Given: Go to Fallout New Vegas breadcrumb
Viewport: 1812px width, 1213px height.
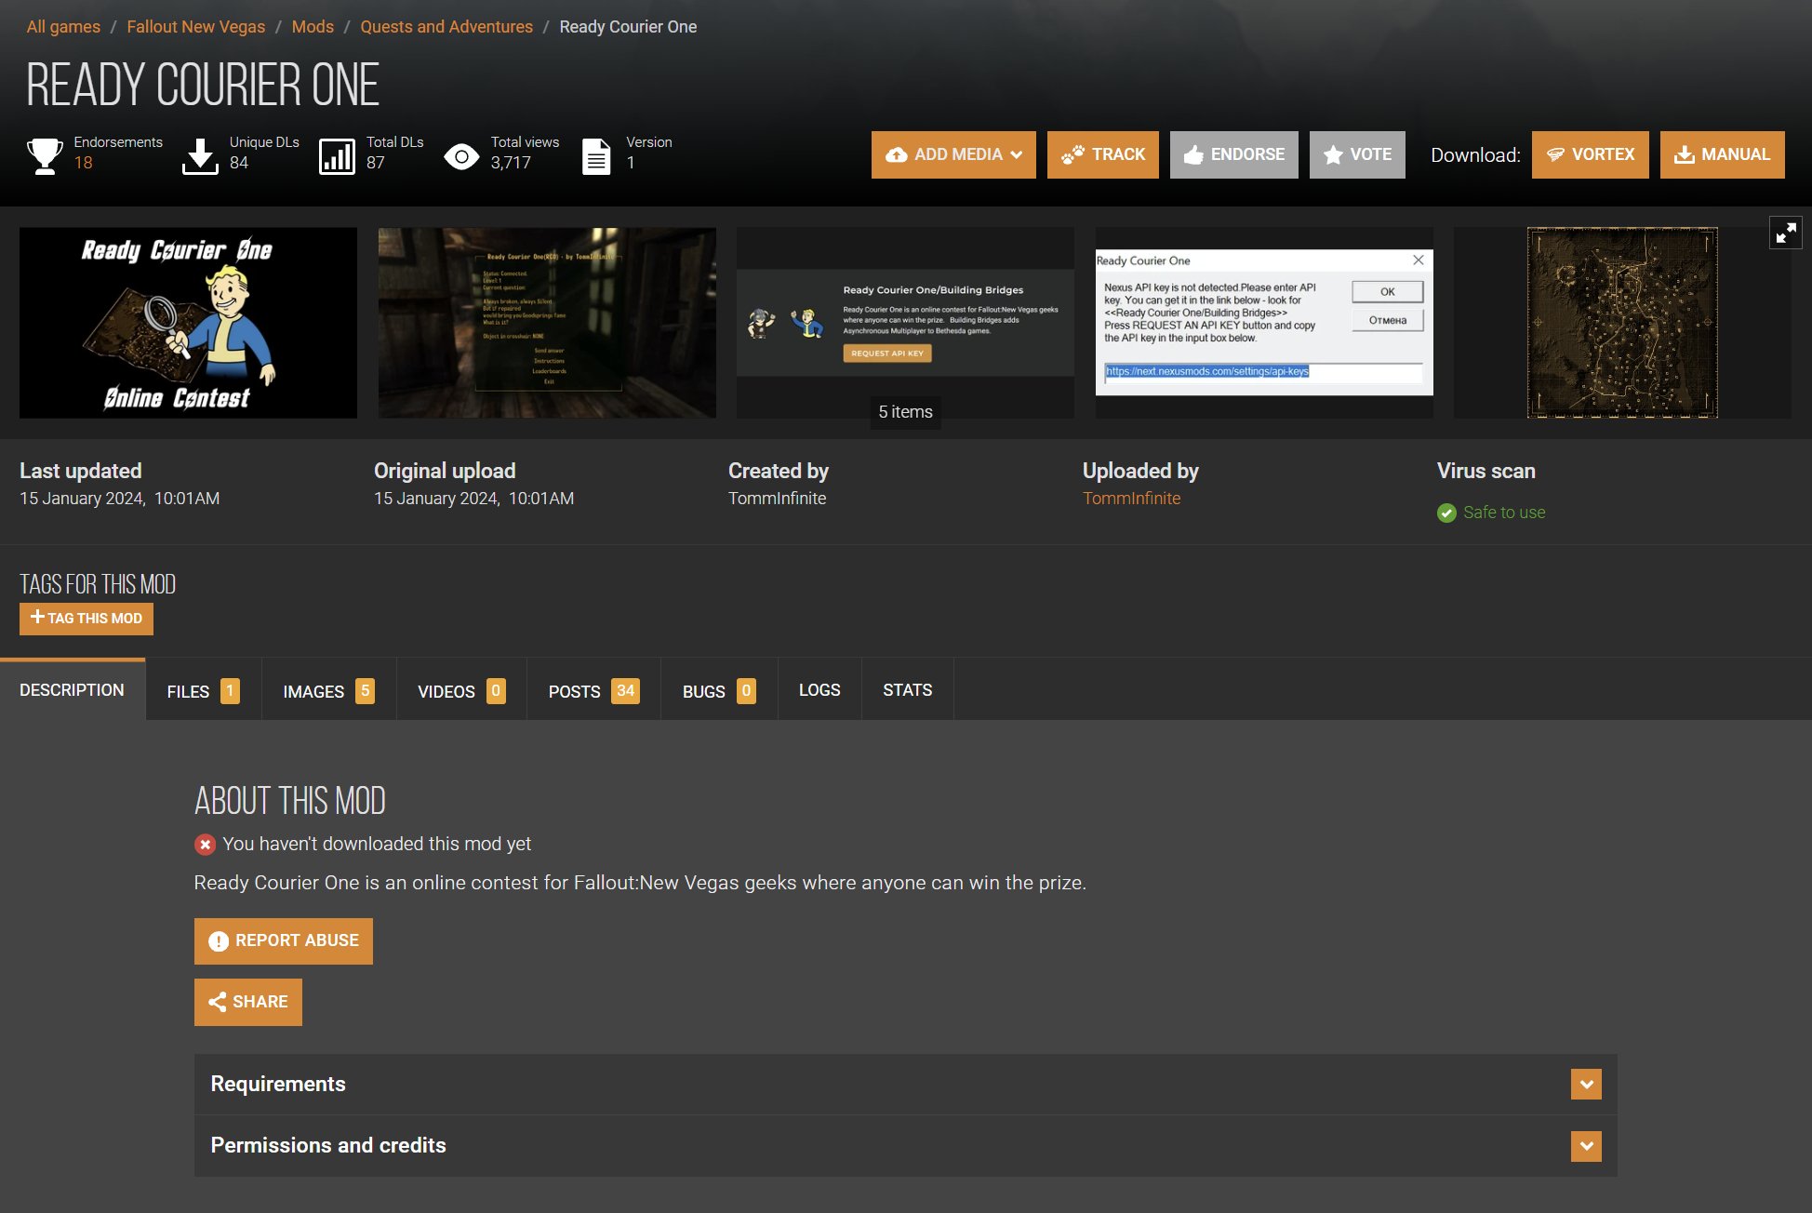Looking at the screenshot, I should point(196,27).
